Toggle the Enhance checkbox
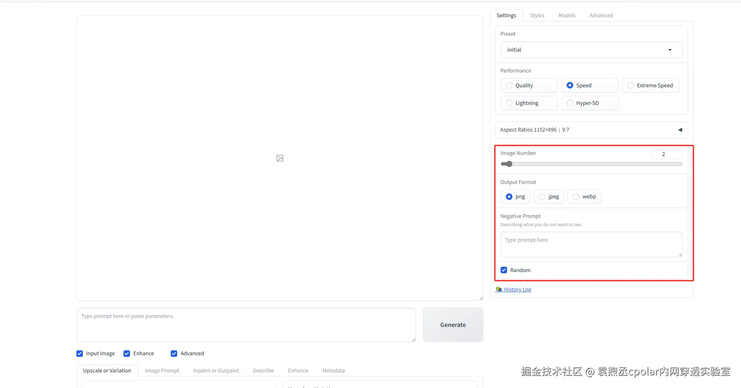Image resolution: width=741 pixels, height=388 pixels. (x=127, y=354)
